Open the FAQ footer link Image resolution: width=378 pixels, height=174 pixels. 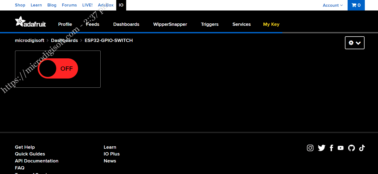(20, 168)
